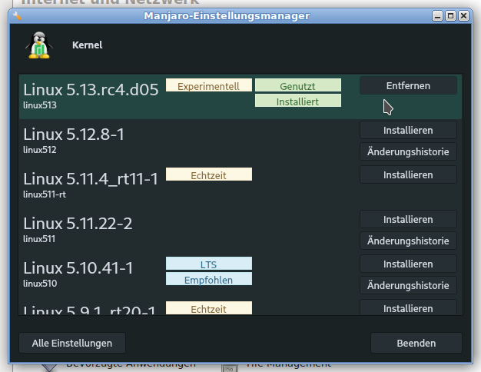Select the Linux 5.12.8-1 entry
Screen dimensions: 481x372
tap(240, 141)
